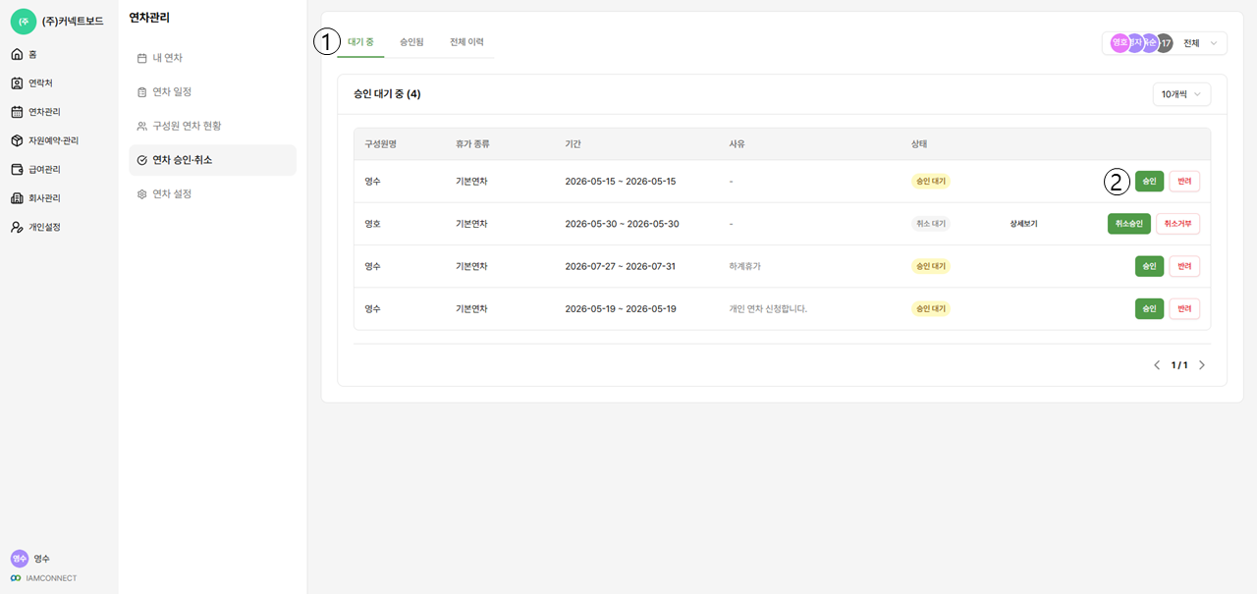Viewport: 1257px width, 594px height.
Task: Click the 취소 대기 status badge
Action: point(931,224)
